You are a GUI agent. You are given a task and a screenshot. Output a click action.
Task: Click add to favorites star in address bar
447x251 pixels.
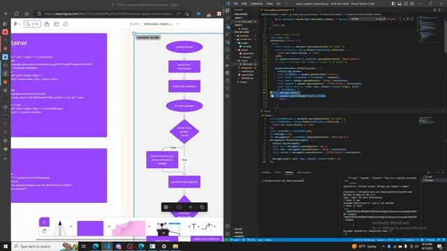(x=186, y=14)
